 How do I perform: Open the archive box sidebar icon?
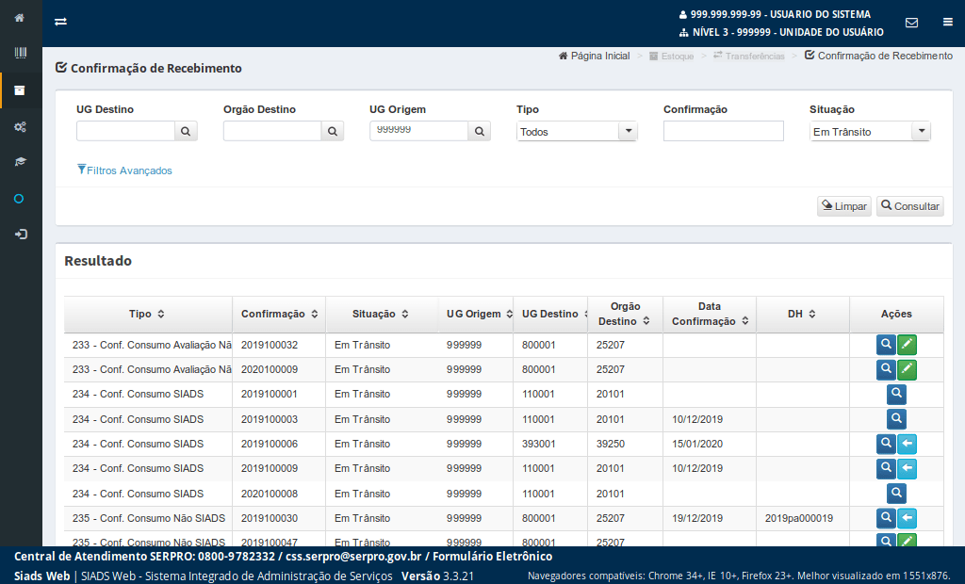pyautogui.click(x=20, y=90)
